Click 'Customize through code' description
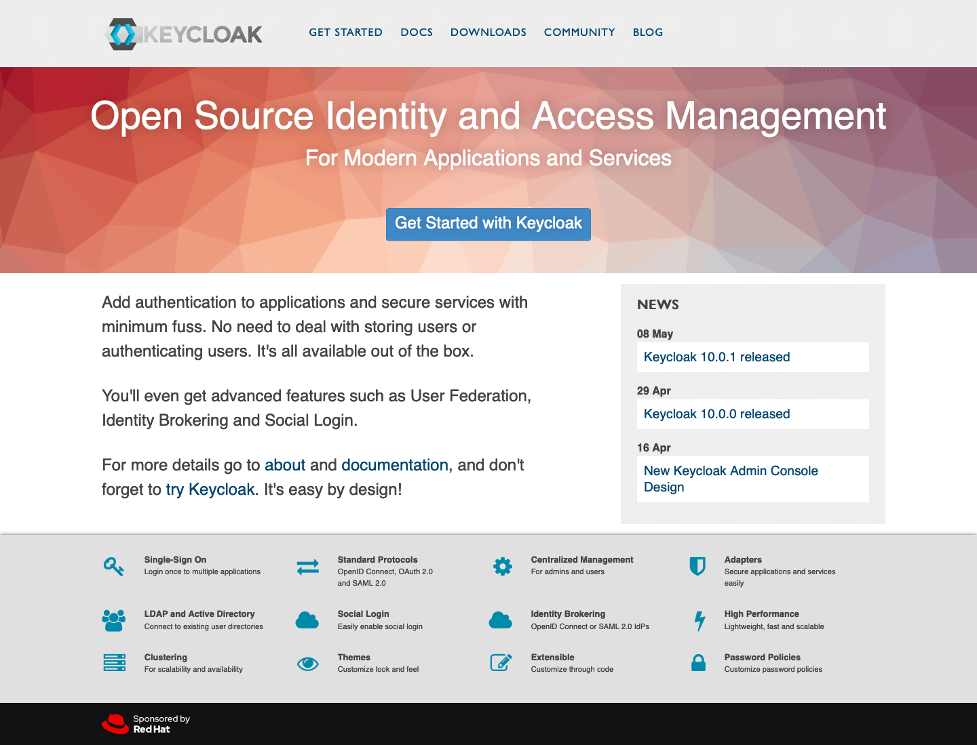The width and height of the screenshot is (977, 745). pos(572,670)
